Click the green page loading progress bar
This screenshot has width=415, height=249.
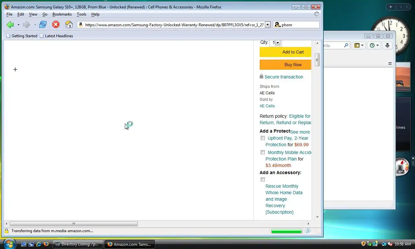[x=287, y=231]
